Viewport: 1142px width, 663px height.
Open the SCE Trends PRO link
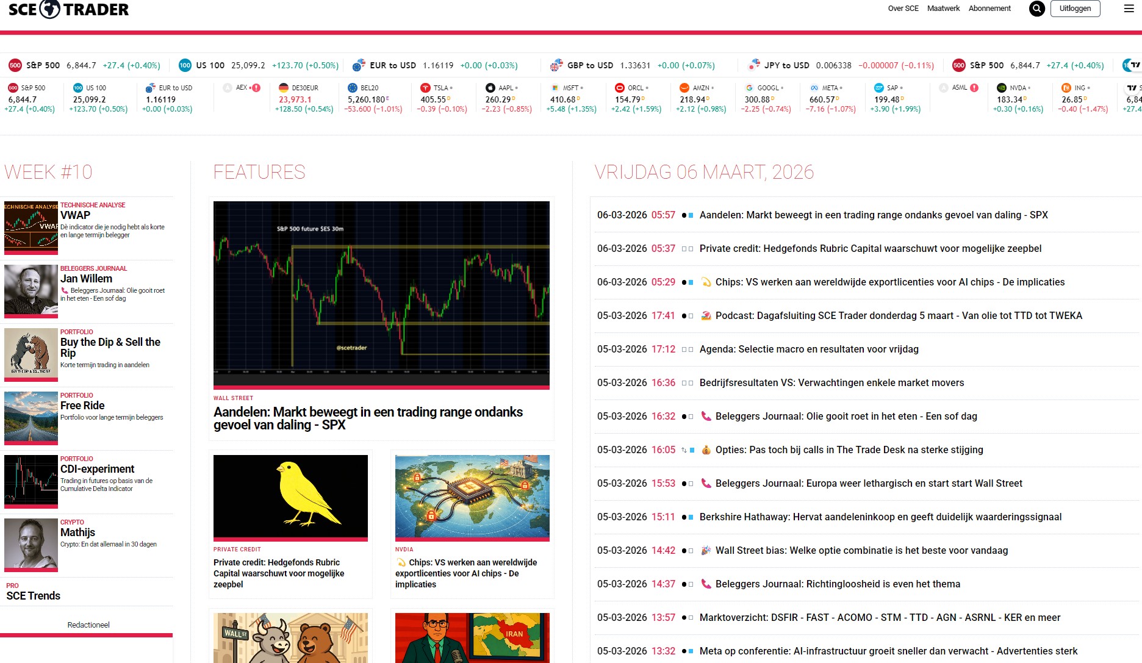(x=33, y=596)
